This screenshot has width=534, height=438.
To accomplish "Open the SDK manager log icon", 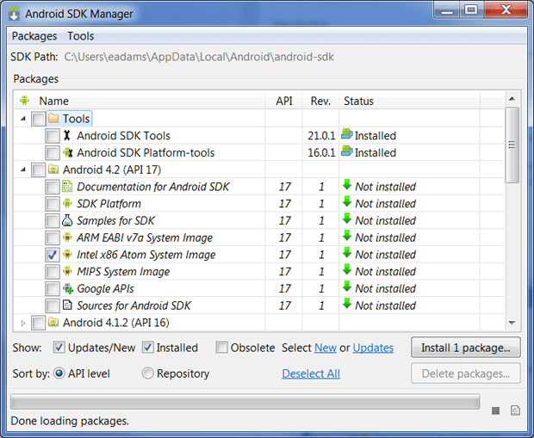I will click(515, 410).
